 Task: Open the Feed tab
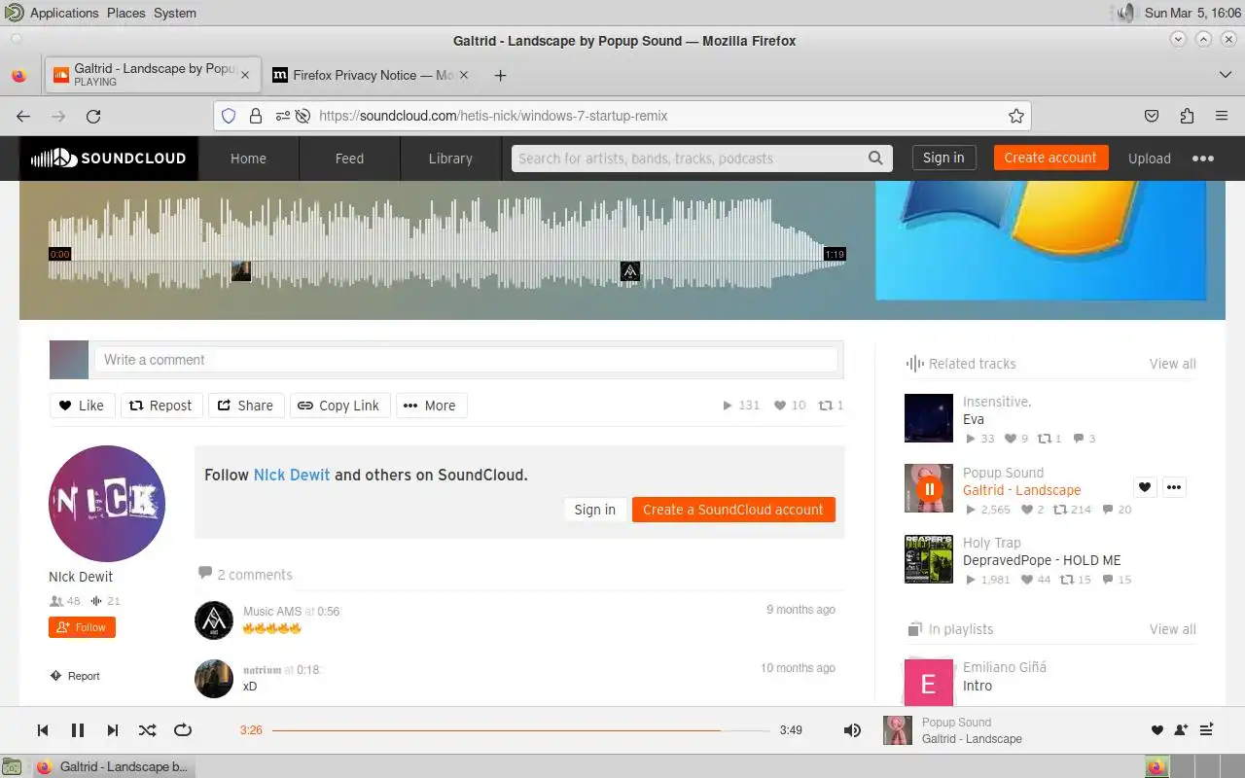point(349,159)
